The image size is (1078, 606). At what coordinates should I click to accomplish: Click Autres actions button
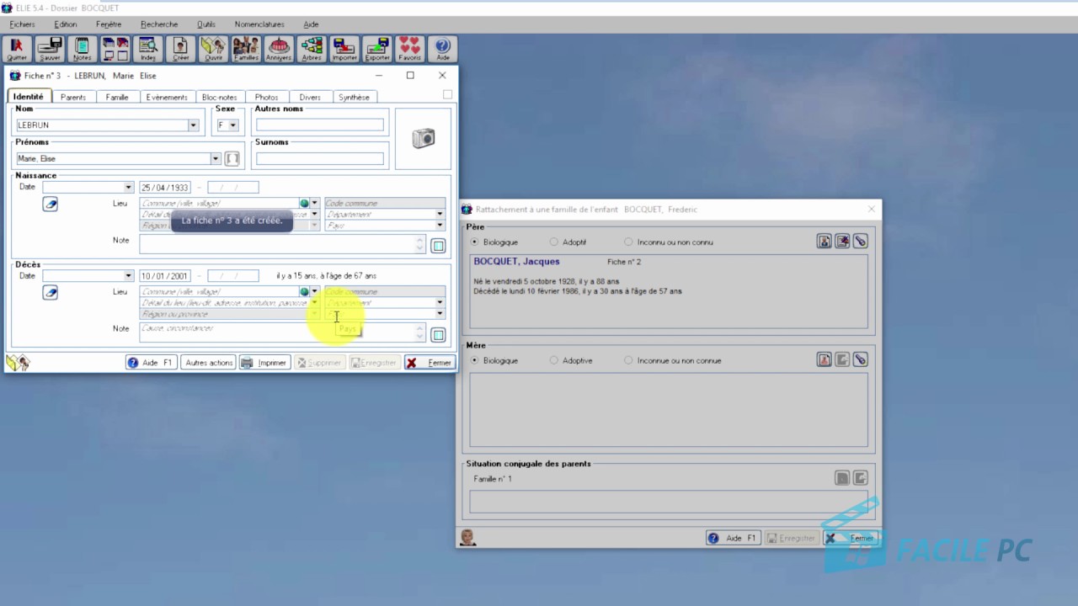209,363
